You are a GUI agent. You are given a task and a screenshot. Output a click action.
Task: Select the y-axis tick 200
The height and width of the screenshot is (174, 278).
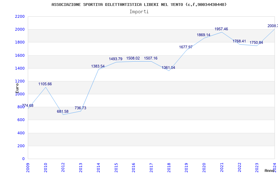coord(21,146)
